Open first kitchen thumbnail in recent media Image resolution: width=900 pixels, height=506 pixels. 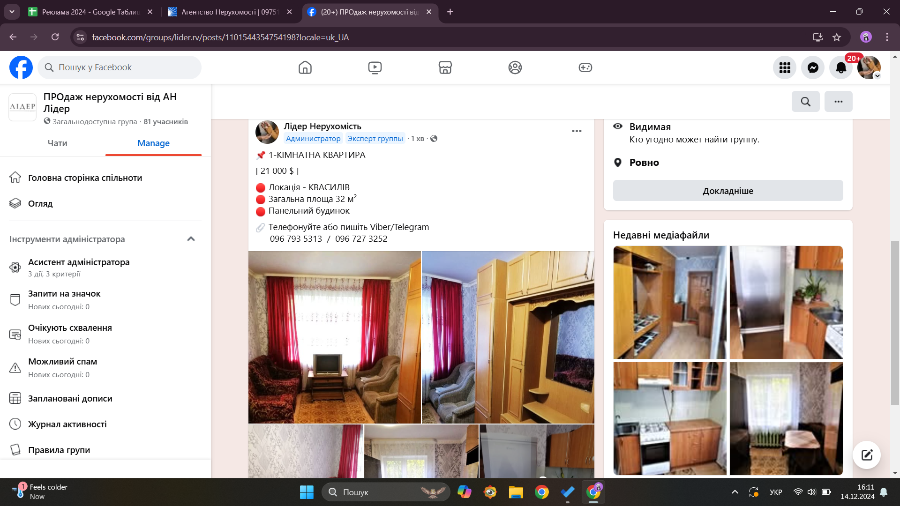point(669,302)
